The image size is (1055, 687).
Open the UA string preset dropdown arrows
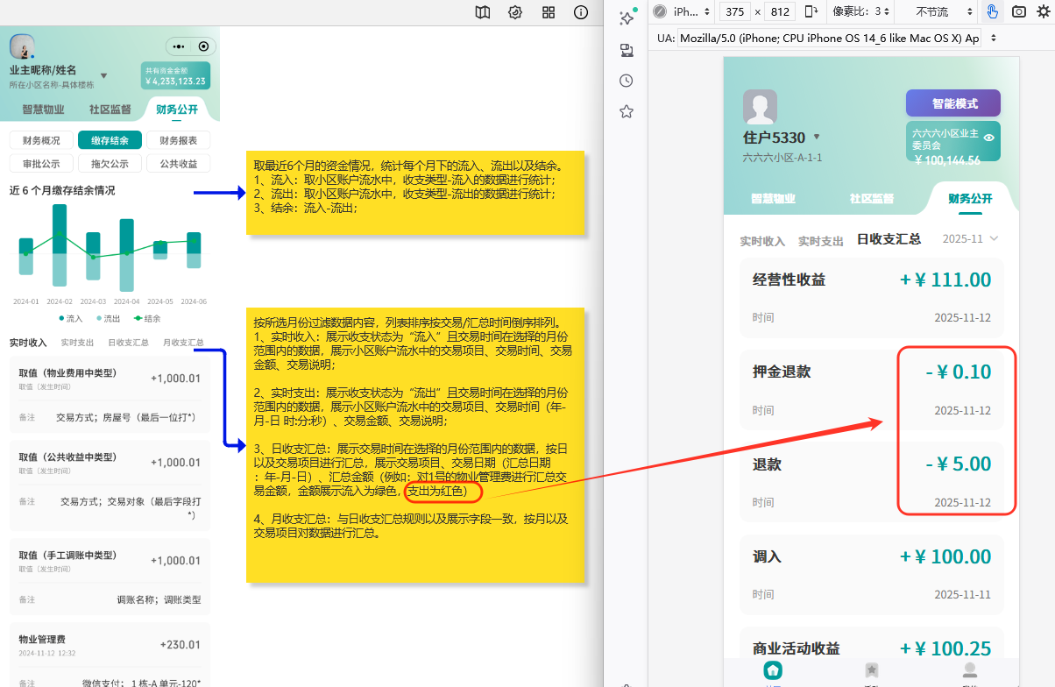[x=993, y=39]
